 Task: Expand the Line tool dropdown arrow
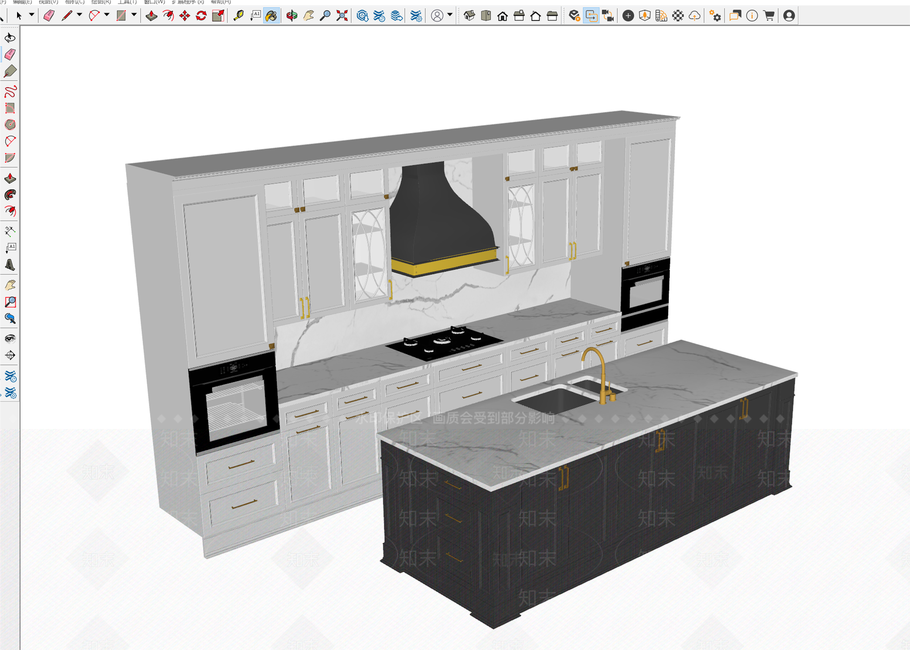tap(79, 15)
